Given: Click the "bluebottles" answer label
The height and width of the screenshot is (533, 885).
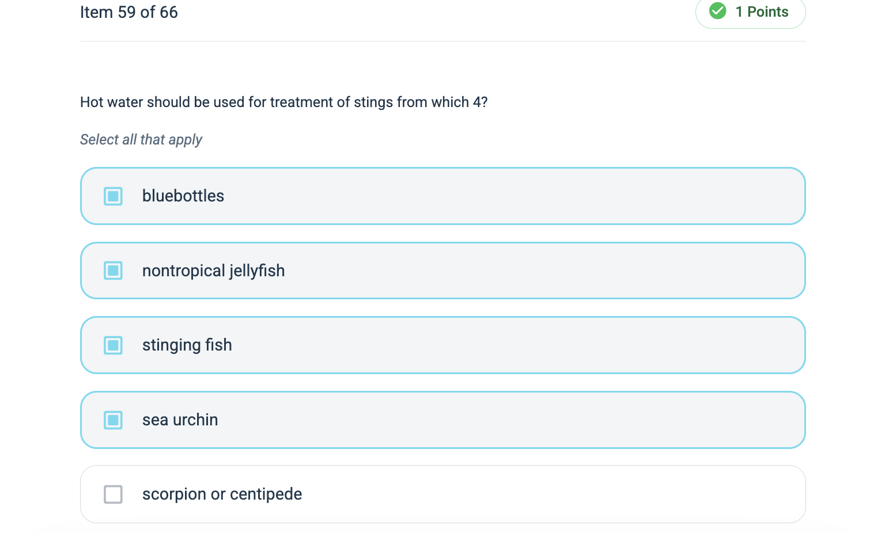Looking at the screenshot, I should pyautogui.click(x=183, y=196).
